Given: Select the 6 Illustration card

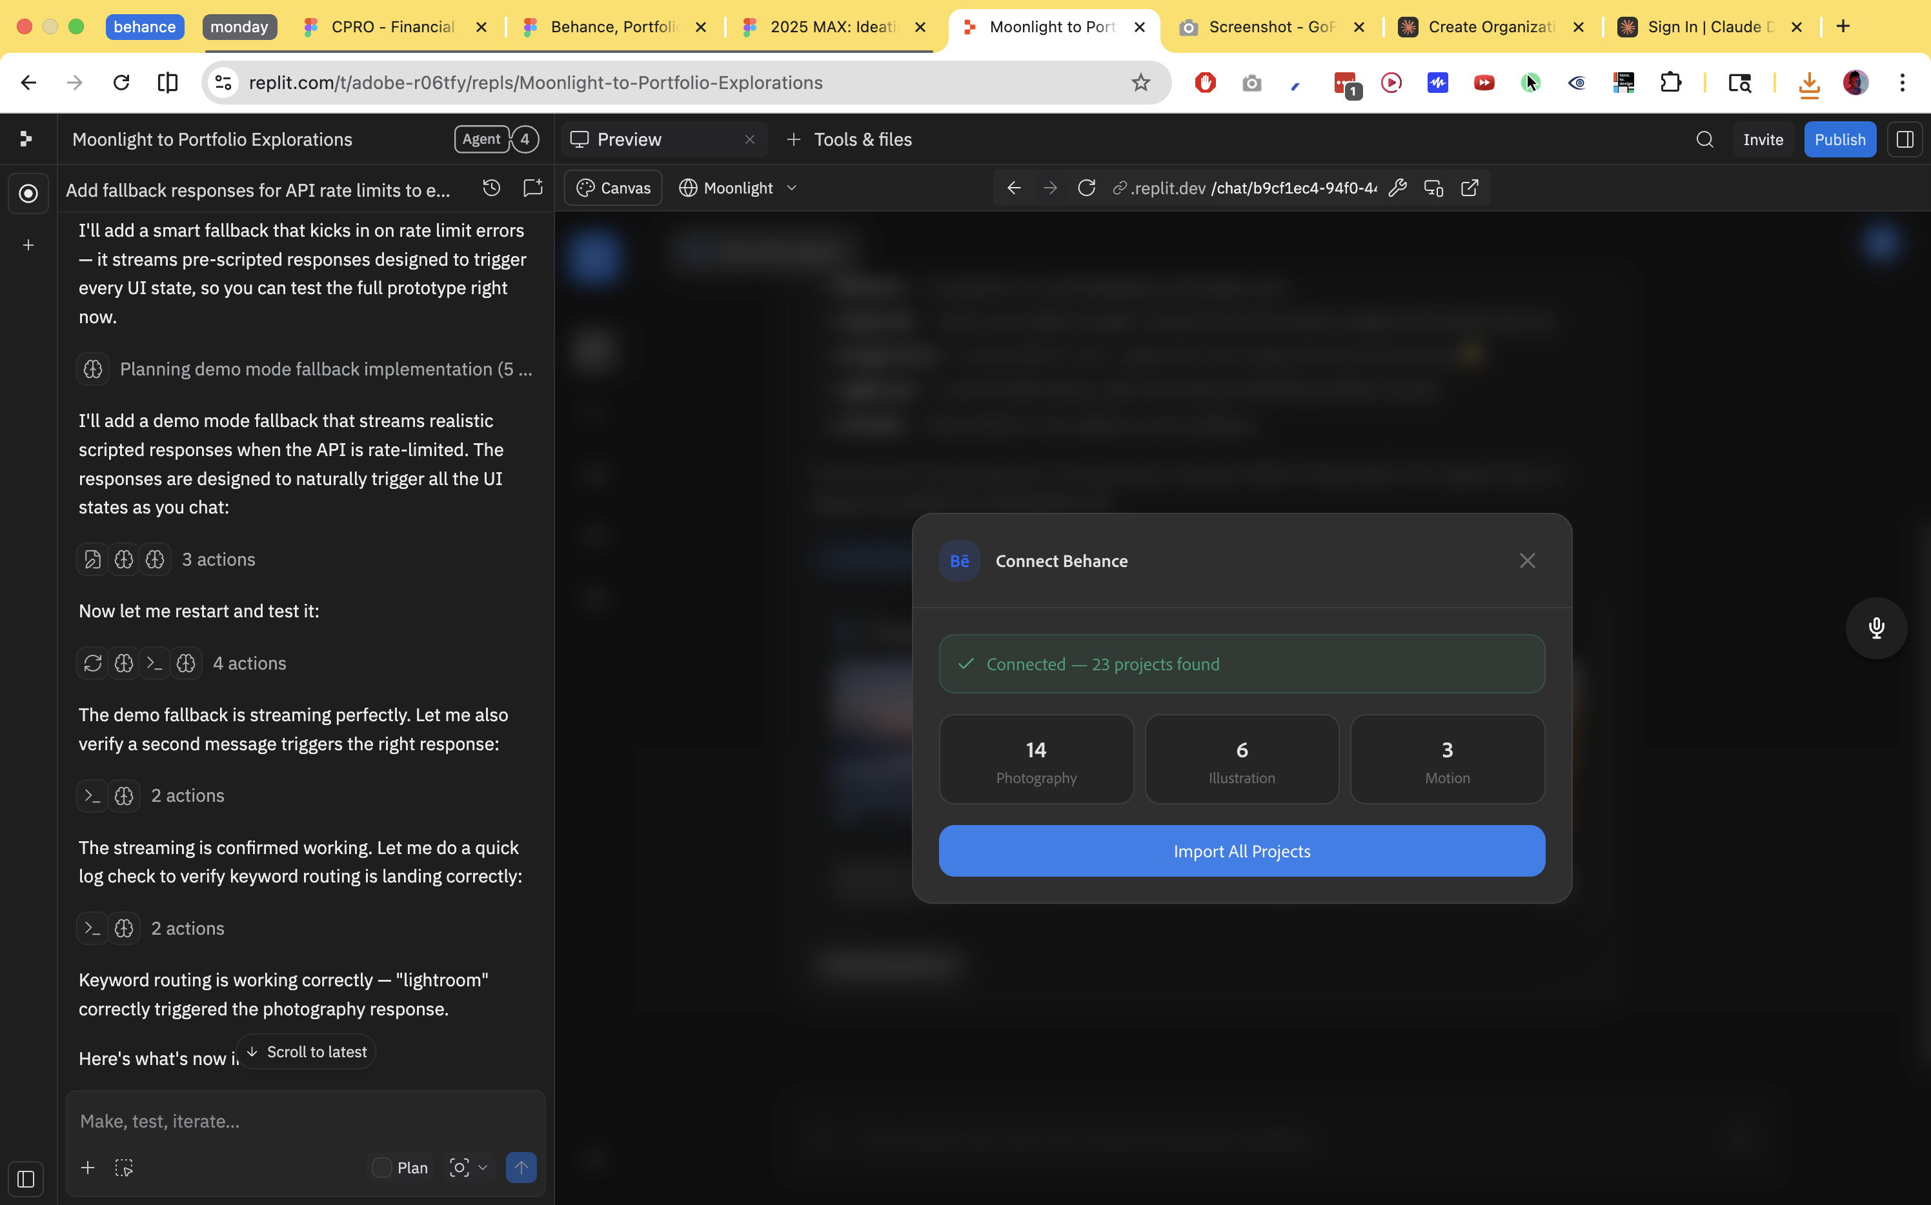Looking at the screenshot, I should (x=1241, y=759).
